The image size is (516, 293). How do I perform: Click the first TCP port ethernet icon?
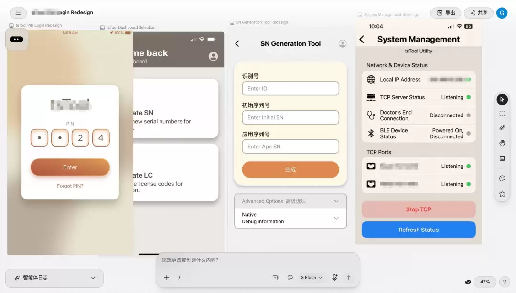(371, 166)
